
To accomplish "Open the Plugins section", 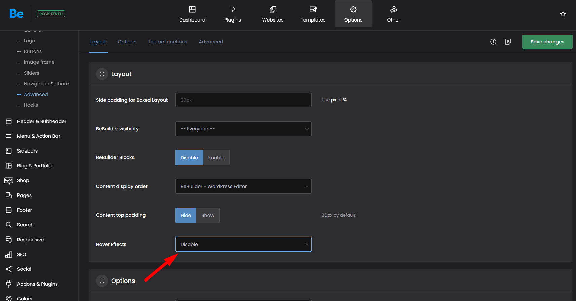I will (x=233, y=14).
